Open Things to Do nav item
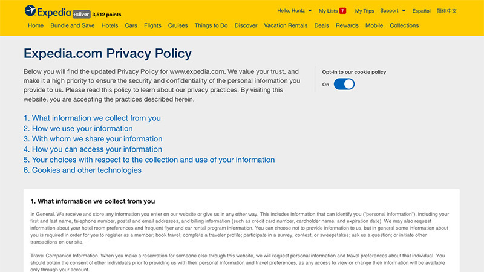Screen dimensions: 484x272 (211, 25)
